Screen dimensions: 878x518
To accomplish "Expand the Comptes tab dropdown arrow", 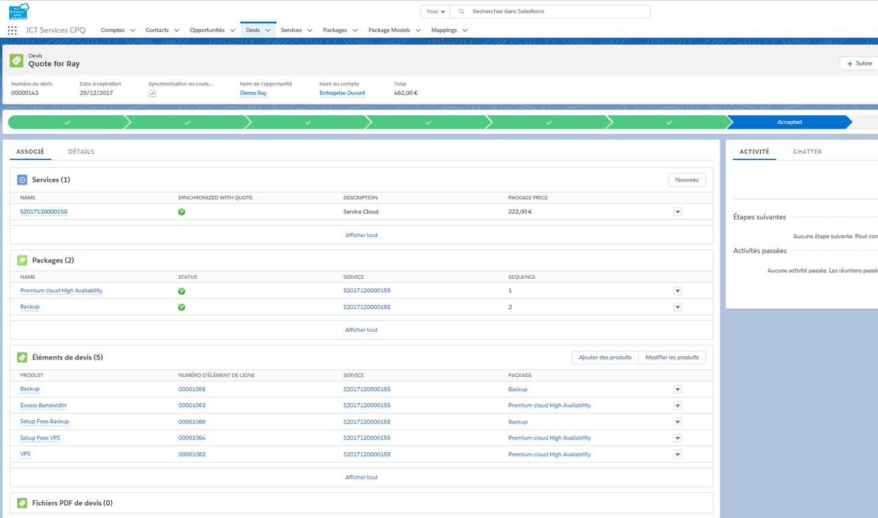I will (x=132, y=31).
